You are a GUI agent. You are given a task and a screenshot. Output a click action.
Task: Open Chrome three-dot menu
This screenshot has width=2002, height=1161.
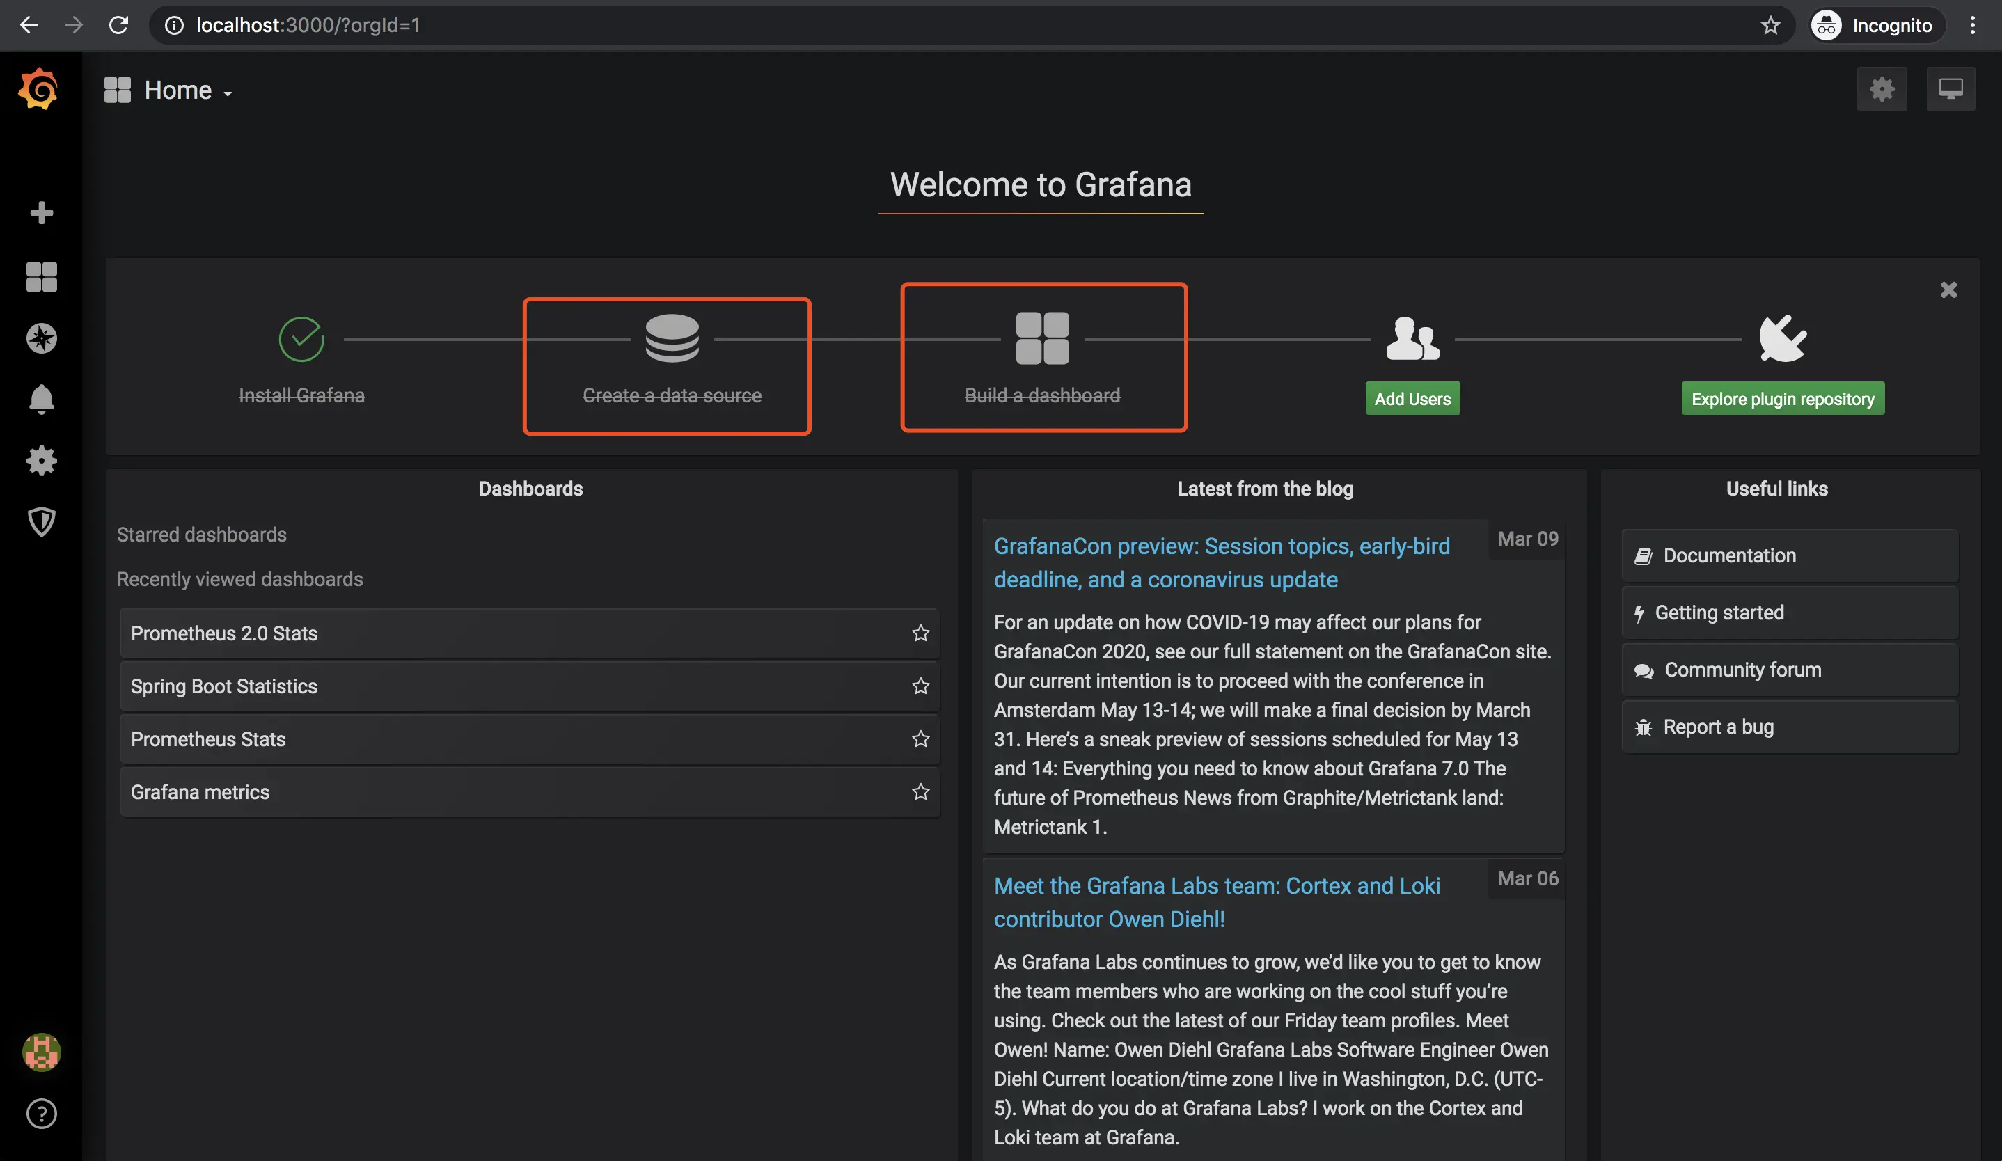(1973, 26)
